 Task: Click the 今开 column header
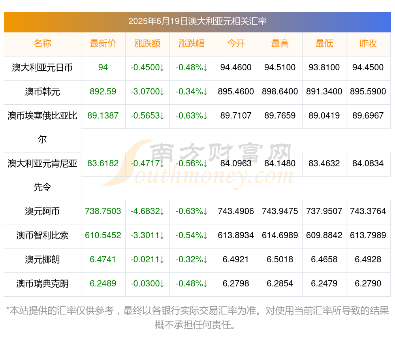point(236,43)
